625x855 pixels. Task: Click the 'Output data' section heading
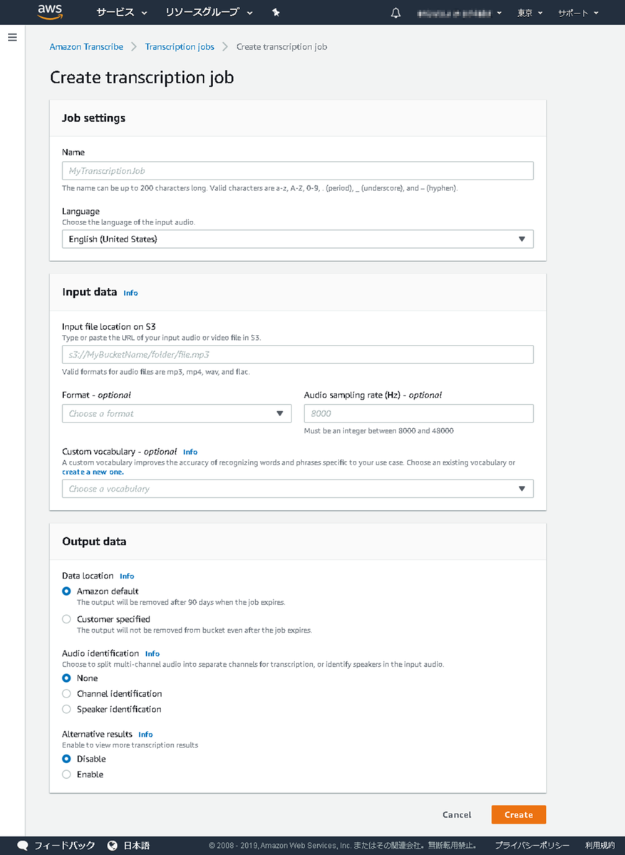pyautogui.click(x=94, y=541)
